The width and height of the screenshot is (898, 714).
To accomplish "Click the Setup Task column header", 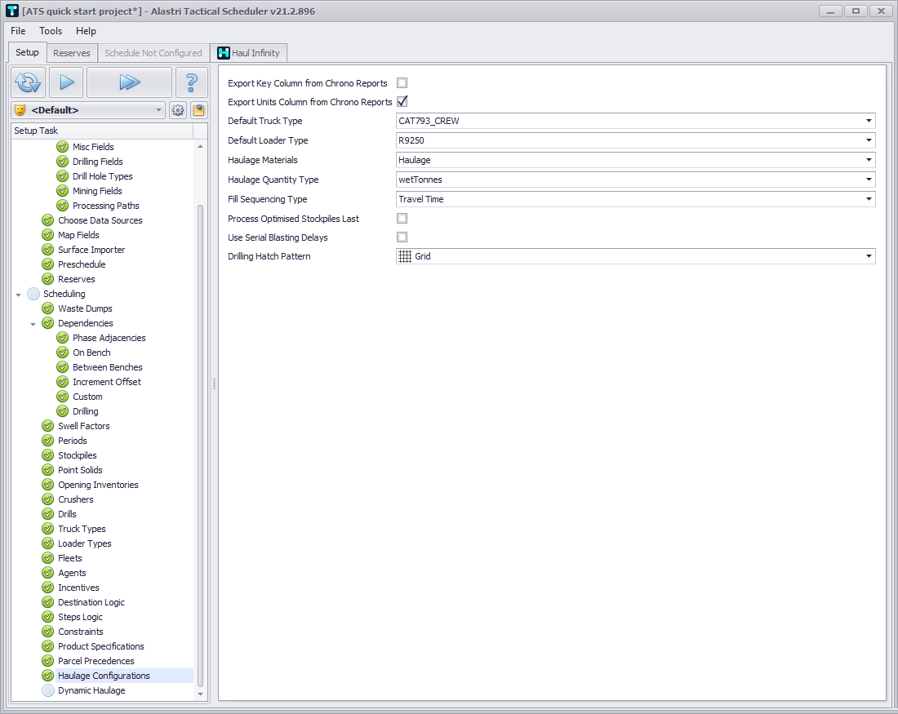I will click(101, 131).
